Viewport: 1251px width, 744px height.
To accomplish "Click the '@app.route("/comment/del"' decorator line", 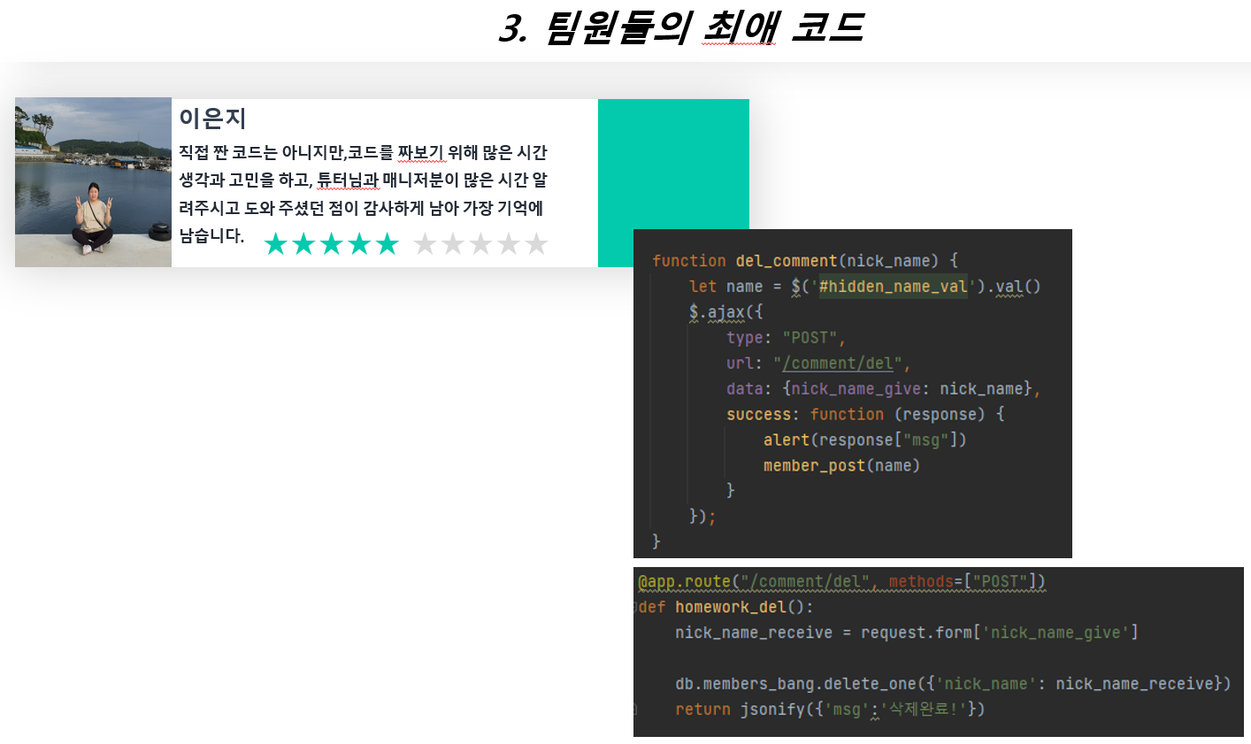I will click(x=842, y=582).
